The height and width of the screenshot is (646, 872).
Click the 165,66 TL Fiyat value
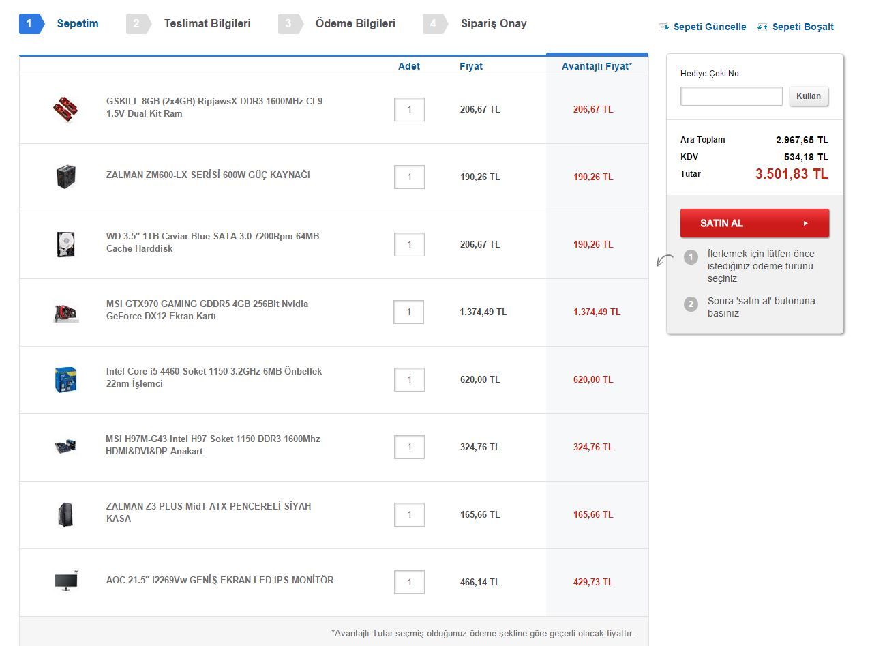point(480,514)
